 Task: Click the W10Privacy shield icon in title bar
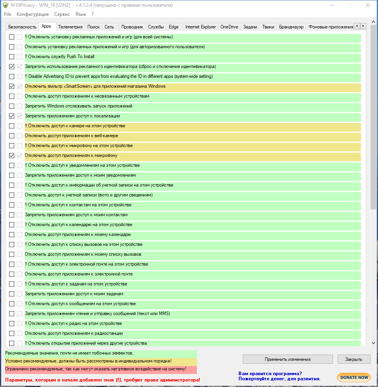tap(6, 5)
